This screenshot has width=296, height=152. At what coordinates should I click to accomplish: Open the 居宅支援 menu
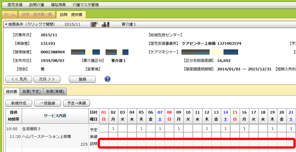click(15, 5)
